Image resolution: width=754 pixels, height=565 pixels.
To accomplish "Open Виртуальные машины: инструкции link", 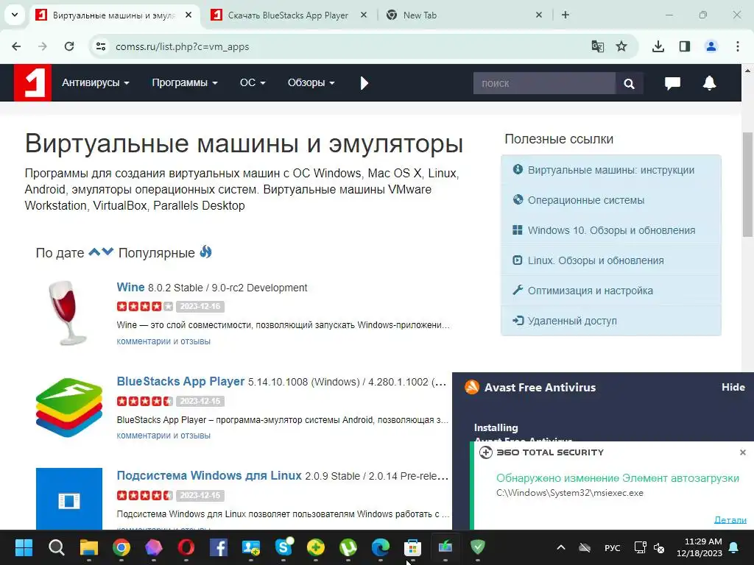I will pos(610,170).
